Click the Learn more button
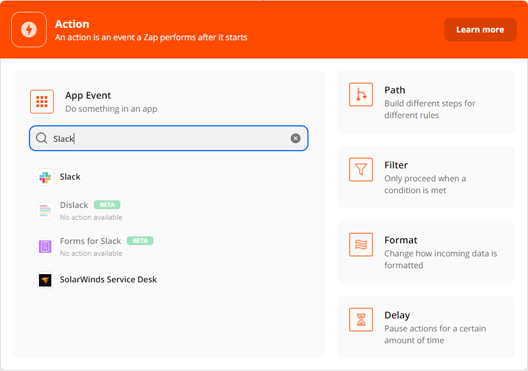528x371 pixels. [x=480, y=30]
